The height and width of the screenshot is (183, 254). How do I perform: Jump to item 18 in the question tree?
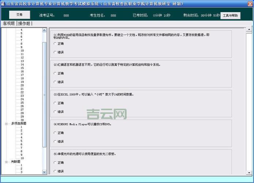coord(22,78)
